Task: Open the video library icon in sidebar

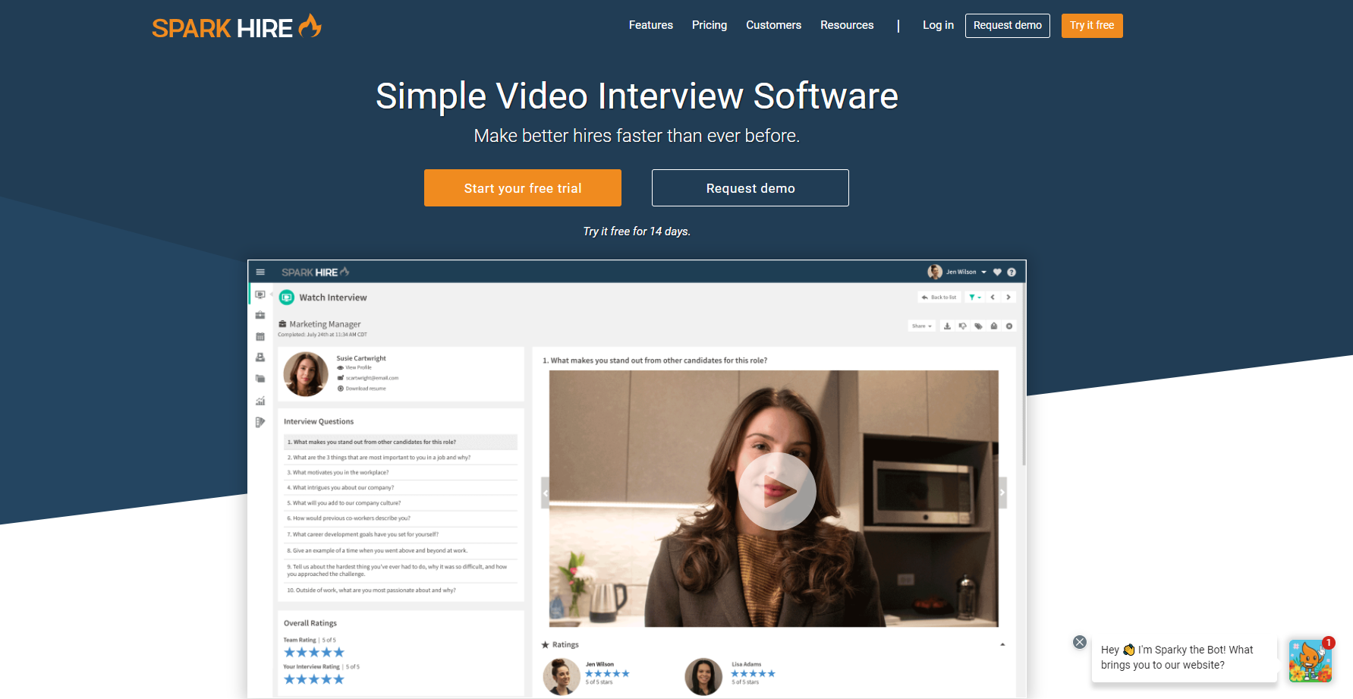Action: (260, 422)
